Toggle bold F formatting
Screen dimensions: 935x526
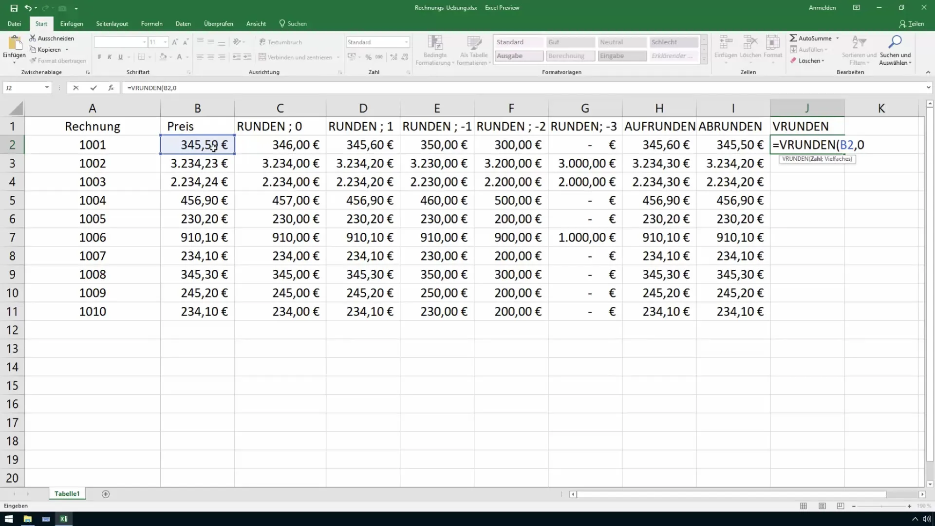99,57
